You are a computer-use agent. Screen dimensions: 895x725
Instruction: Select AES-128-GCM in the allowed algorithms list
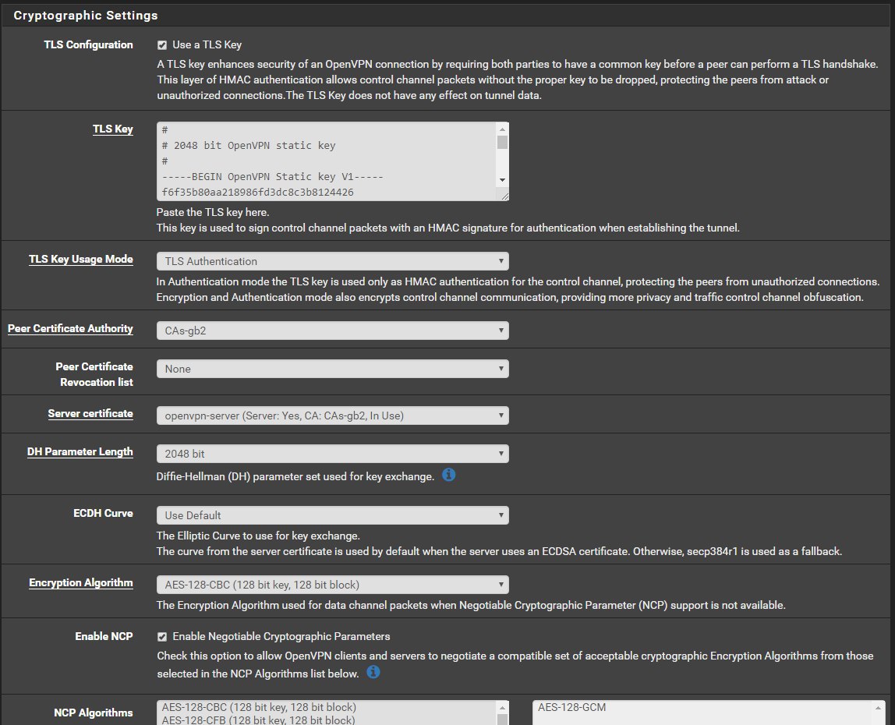pyautogui.click(x=572, y=707)
